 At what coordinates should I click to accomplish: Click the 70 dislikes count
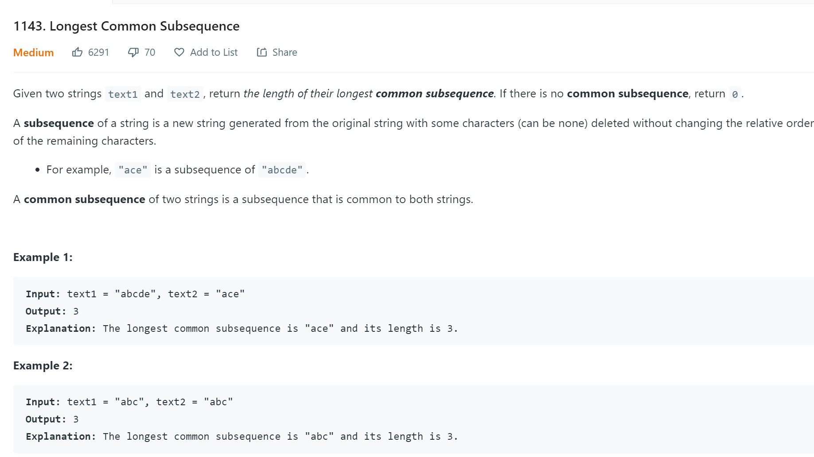pyautogui.click(x=150, y=53)
